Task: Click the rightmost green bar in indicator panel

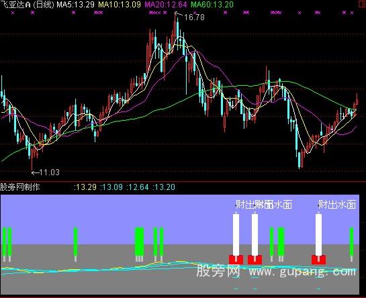Action: pyautogui.click(x=351, y=242)
